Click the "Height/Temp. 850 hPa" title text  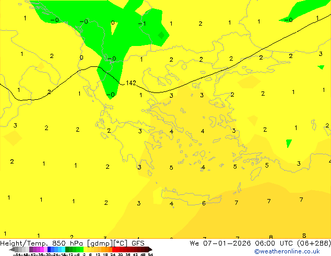(41, 243)
